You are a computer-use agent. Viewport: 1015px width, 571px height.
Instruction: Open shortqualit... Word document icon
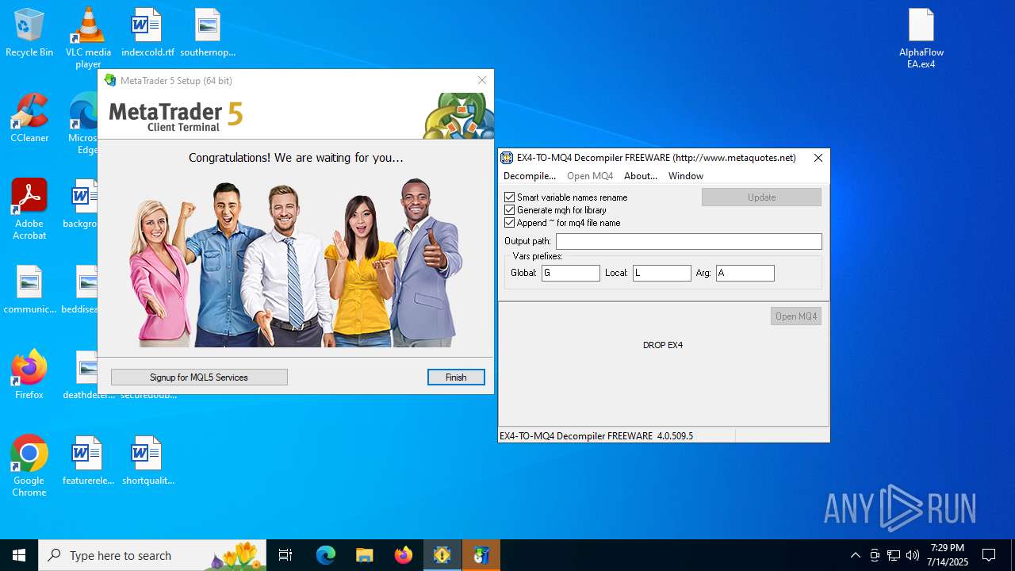147,461
